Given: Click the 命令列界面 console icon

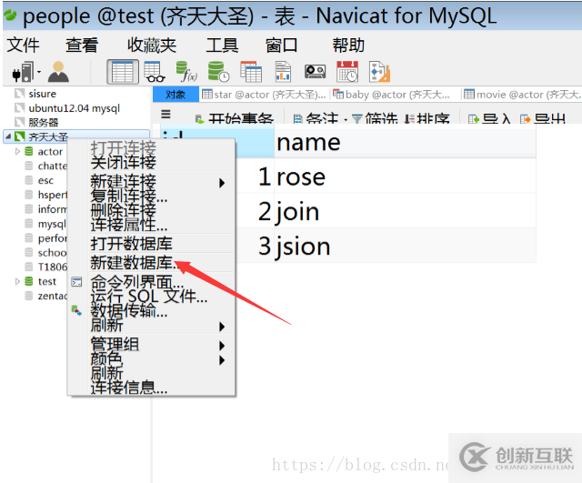Looking at the screenshot, I should coord(76,282).
